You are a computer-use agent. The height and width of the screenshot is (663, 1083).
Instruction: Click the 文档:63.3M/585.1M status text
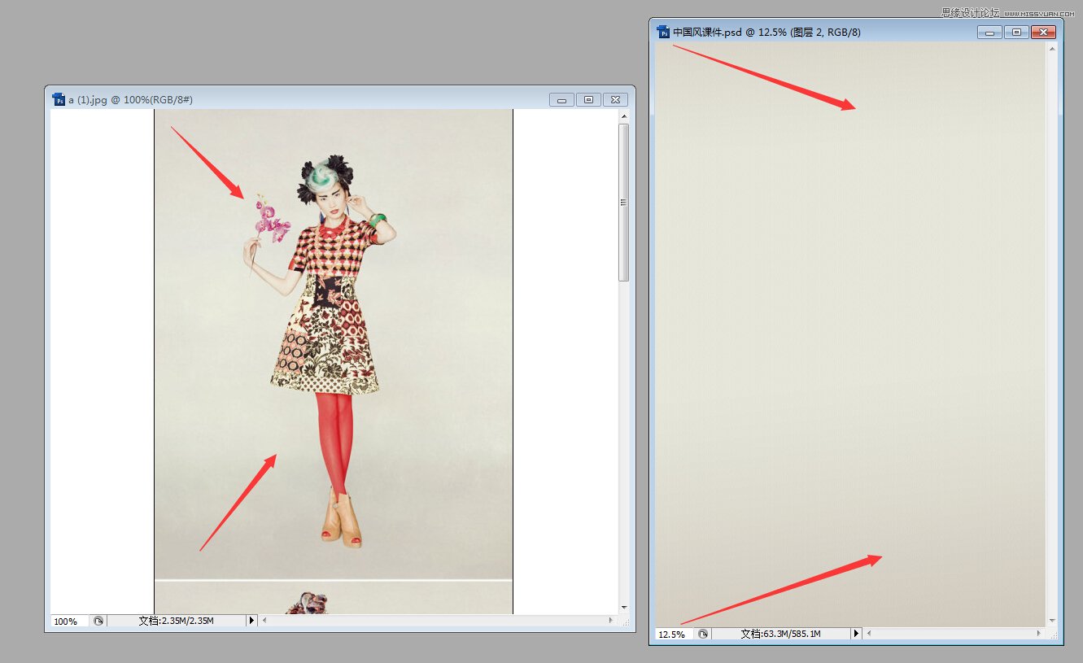point(781,634)
